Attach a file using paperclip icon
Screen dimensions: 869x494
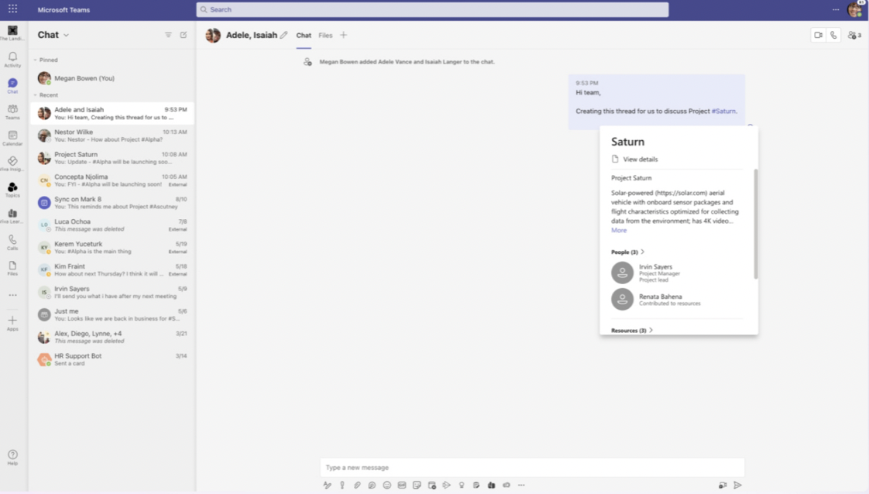tap(357, 485)
